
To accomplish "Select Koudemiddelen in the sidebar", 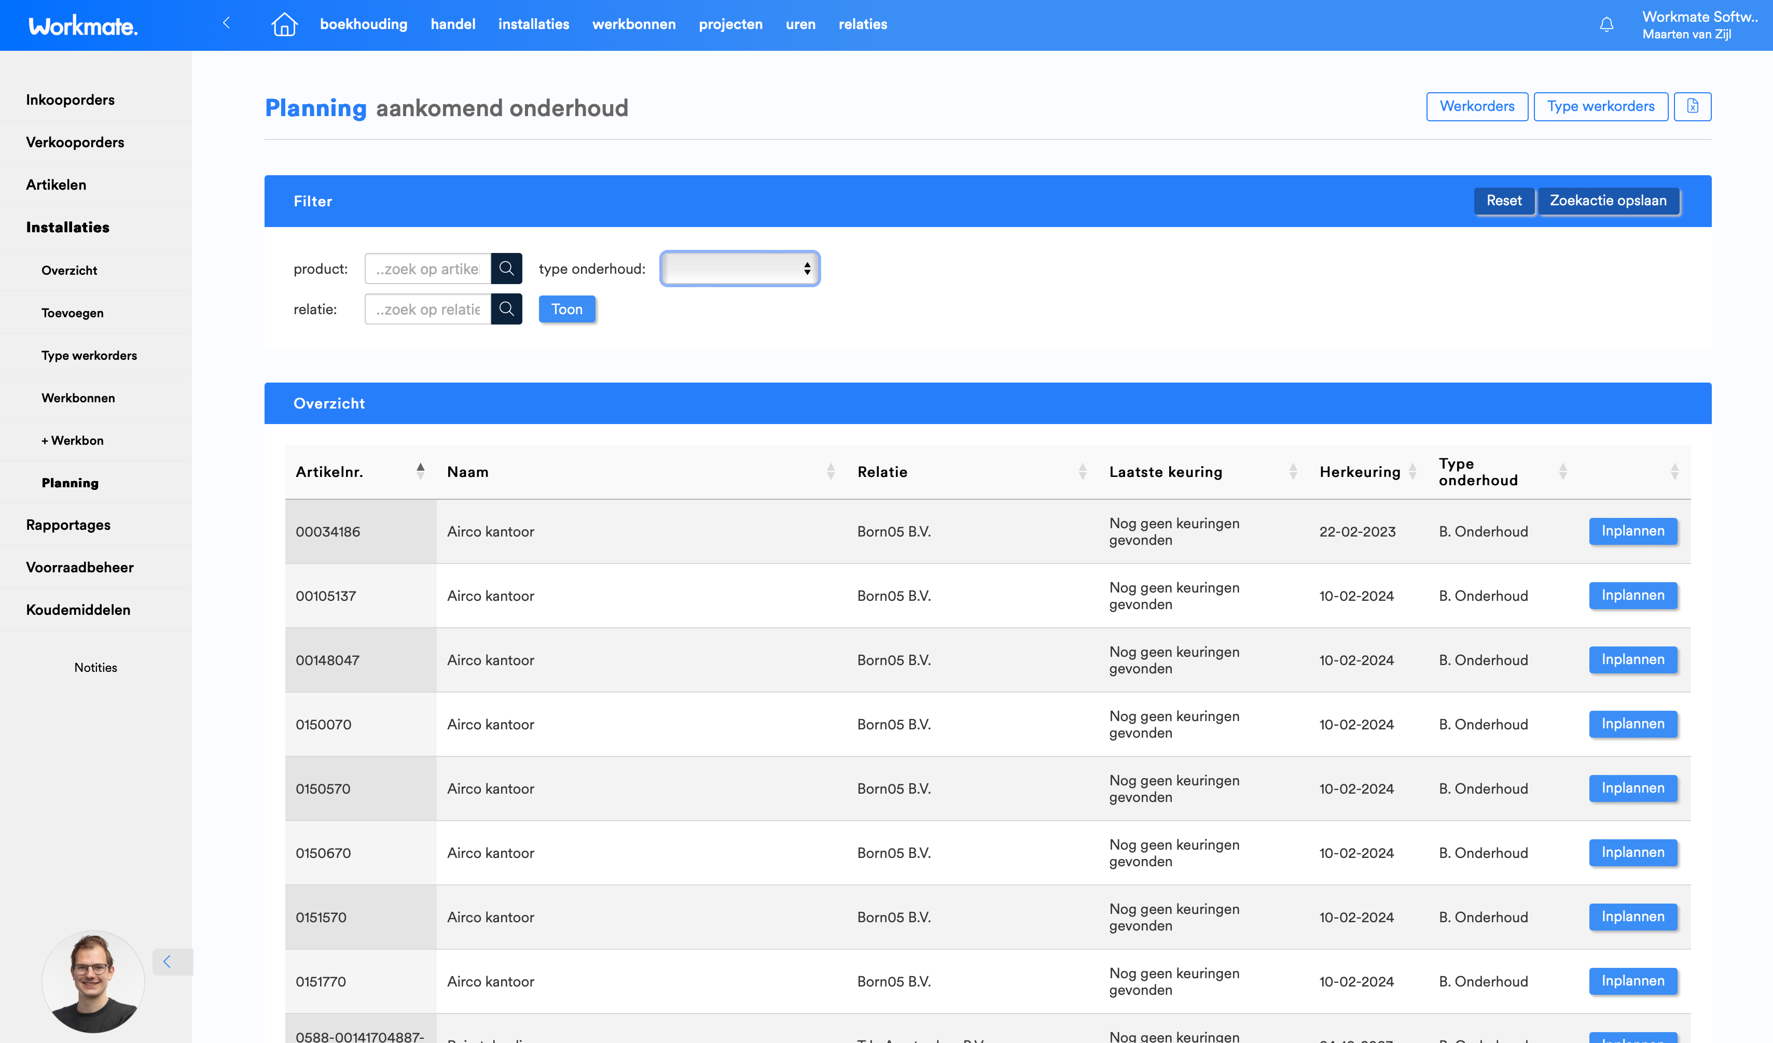I will click(x=78, y=610).
